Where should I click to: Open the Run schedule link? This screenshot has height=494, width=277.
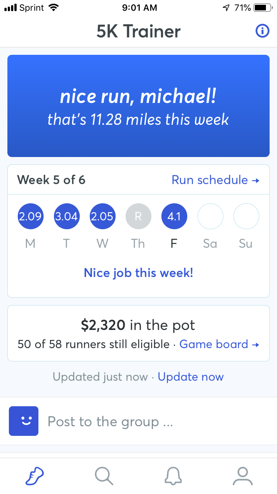coord(215,180)
